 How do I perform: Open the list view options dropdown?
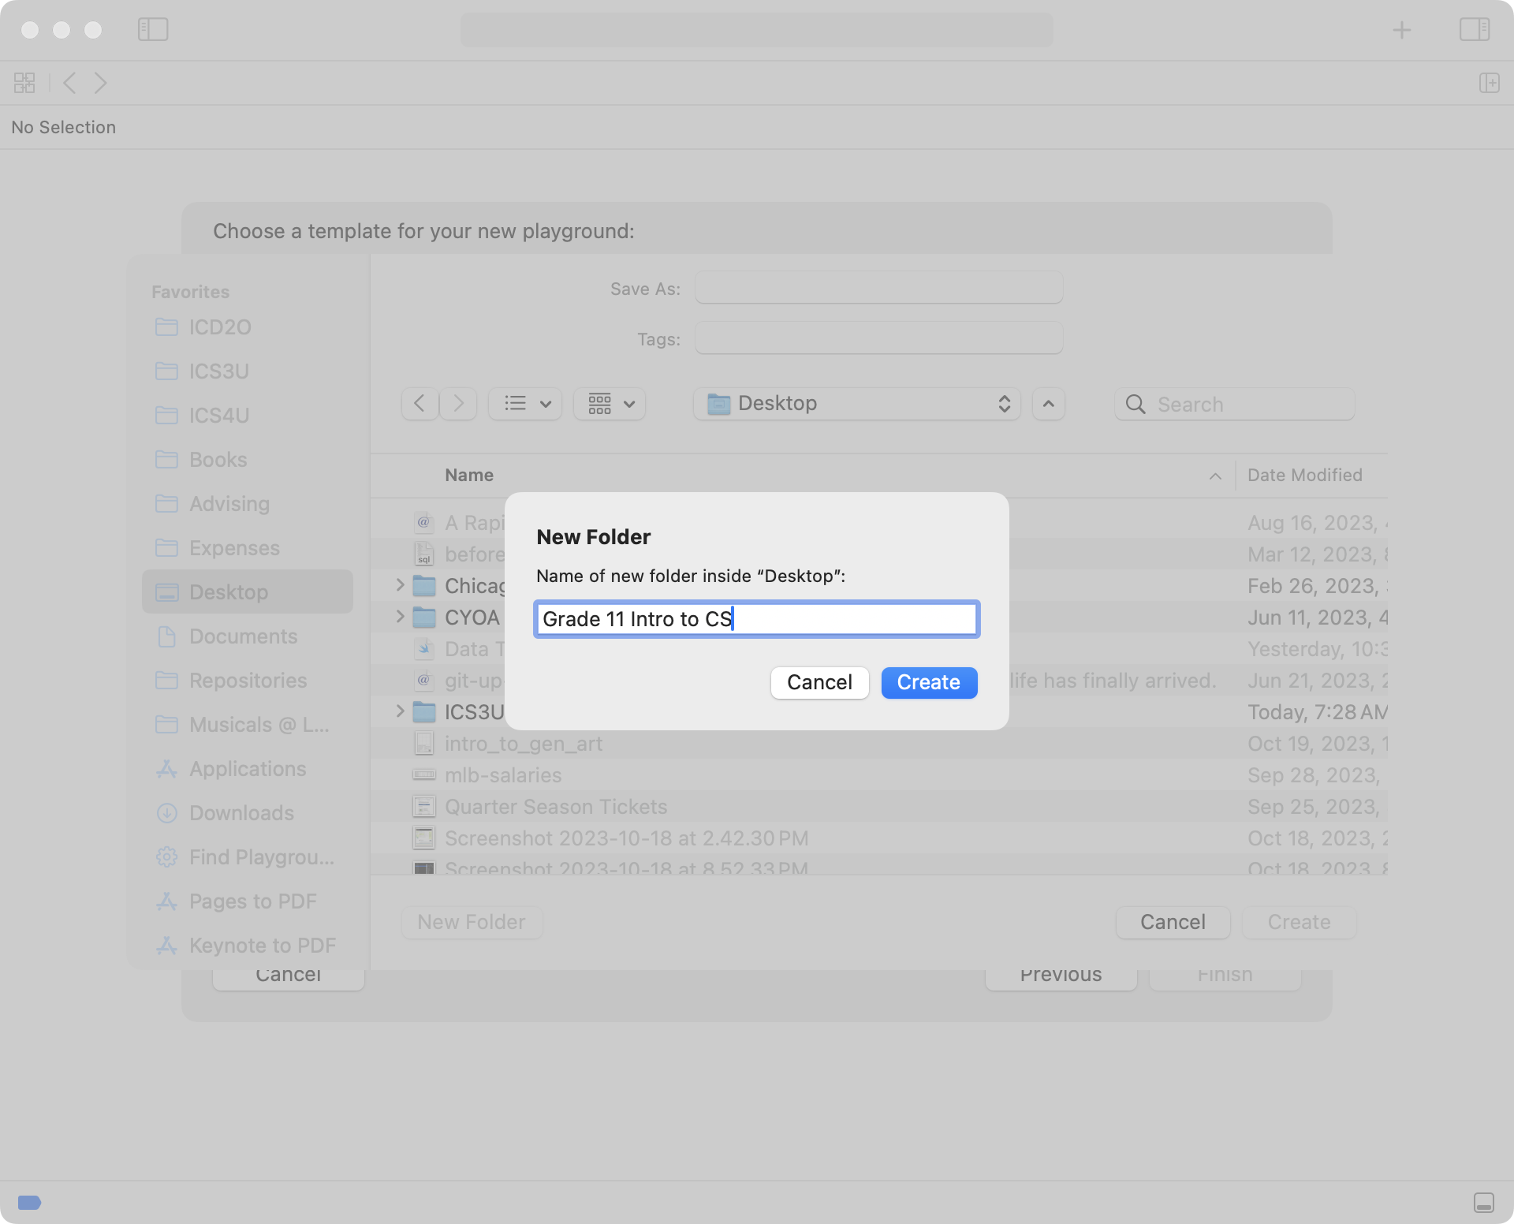point(524,403)
